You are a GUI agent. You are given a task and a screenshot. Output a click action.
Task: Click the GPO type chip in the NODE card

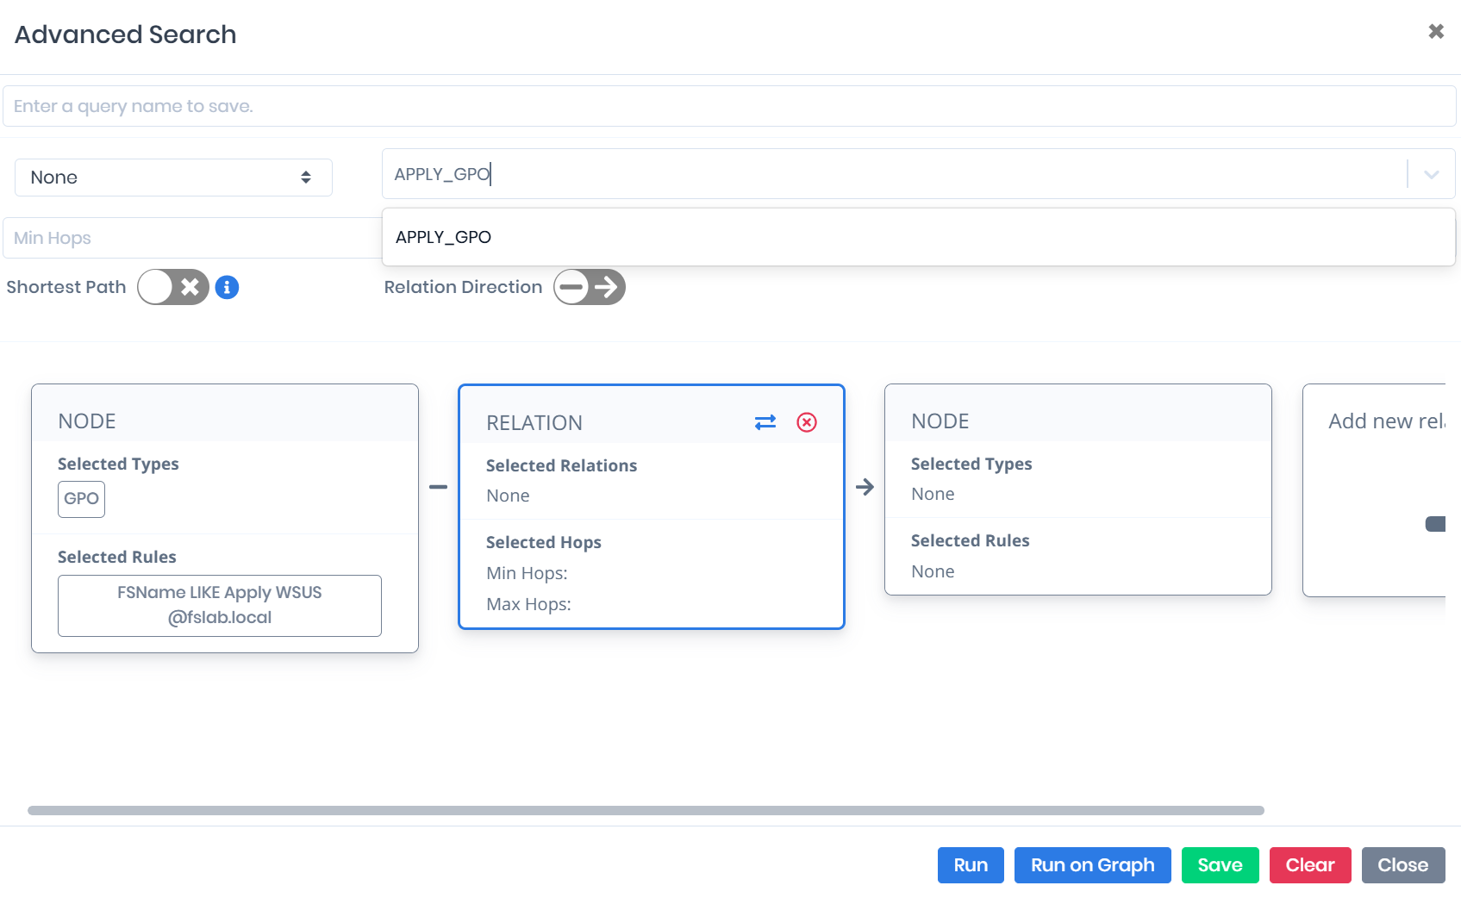click(x=80, y=499)
